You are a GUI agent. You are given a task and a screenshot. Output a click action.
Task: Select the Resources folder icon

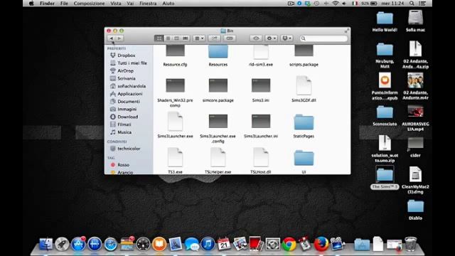pos(218,52)
